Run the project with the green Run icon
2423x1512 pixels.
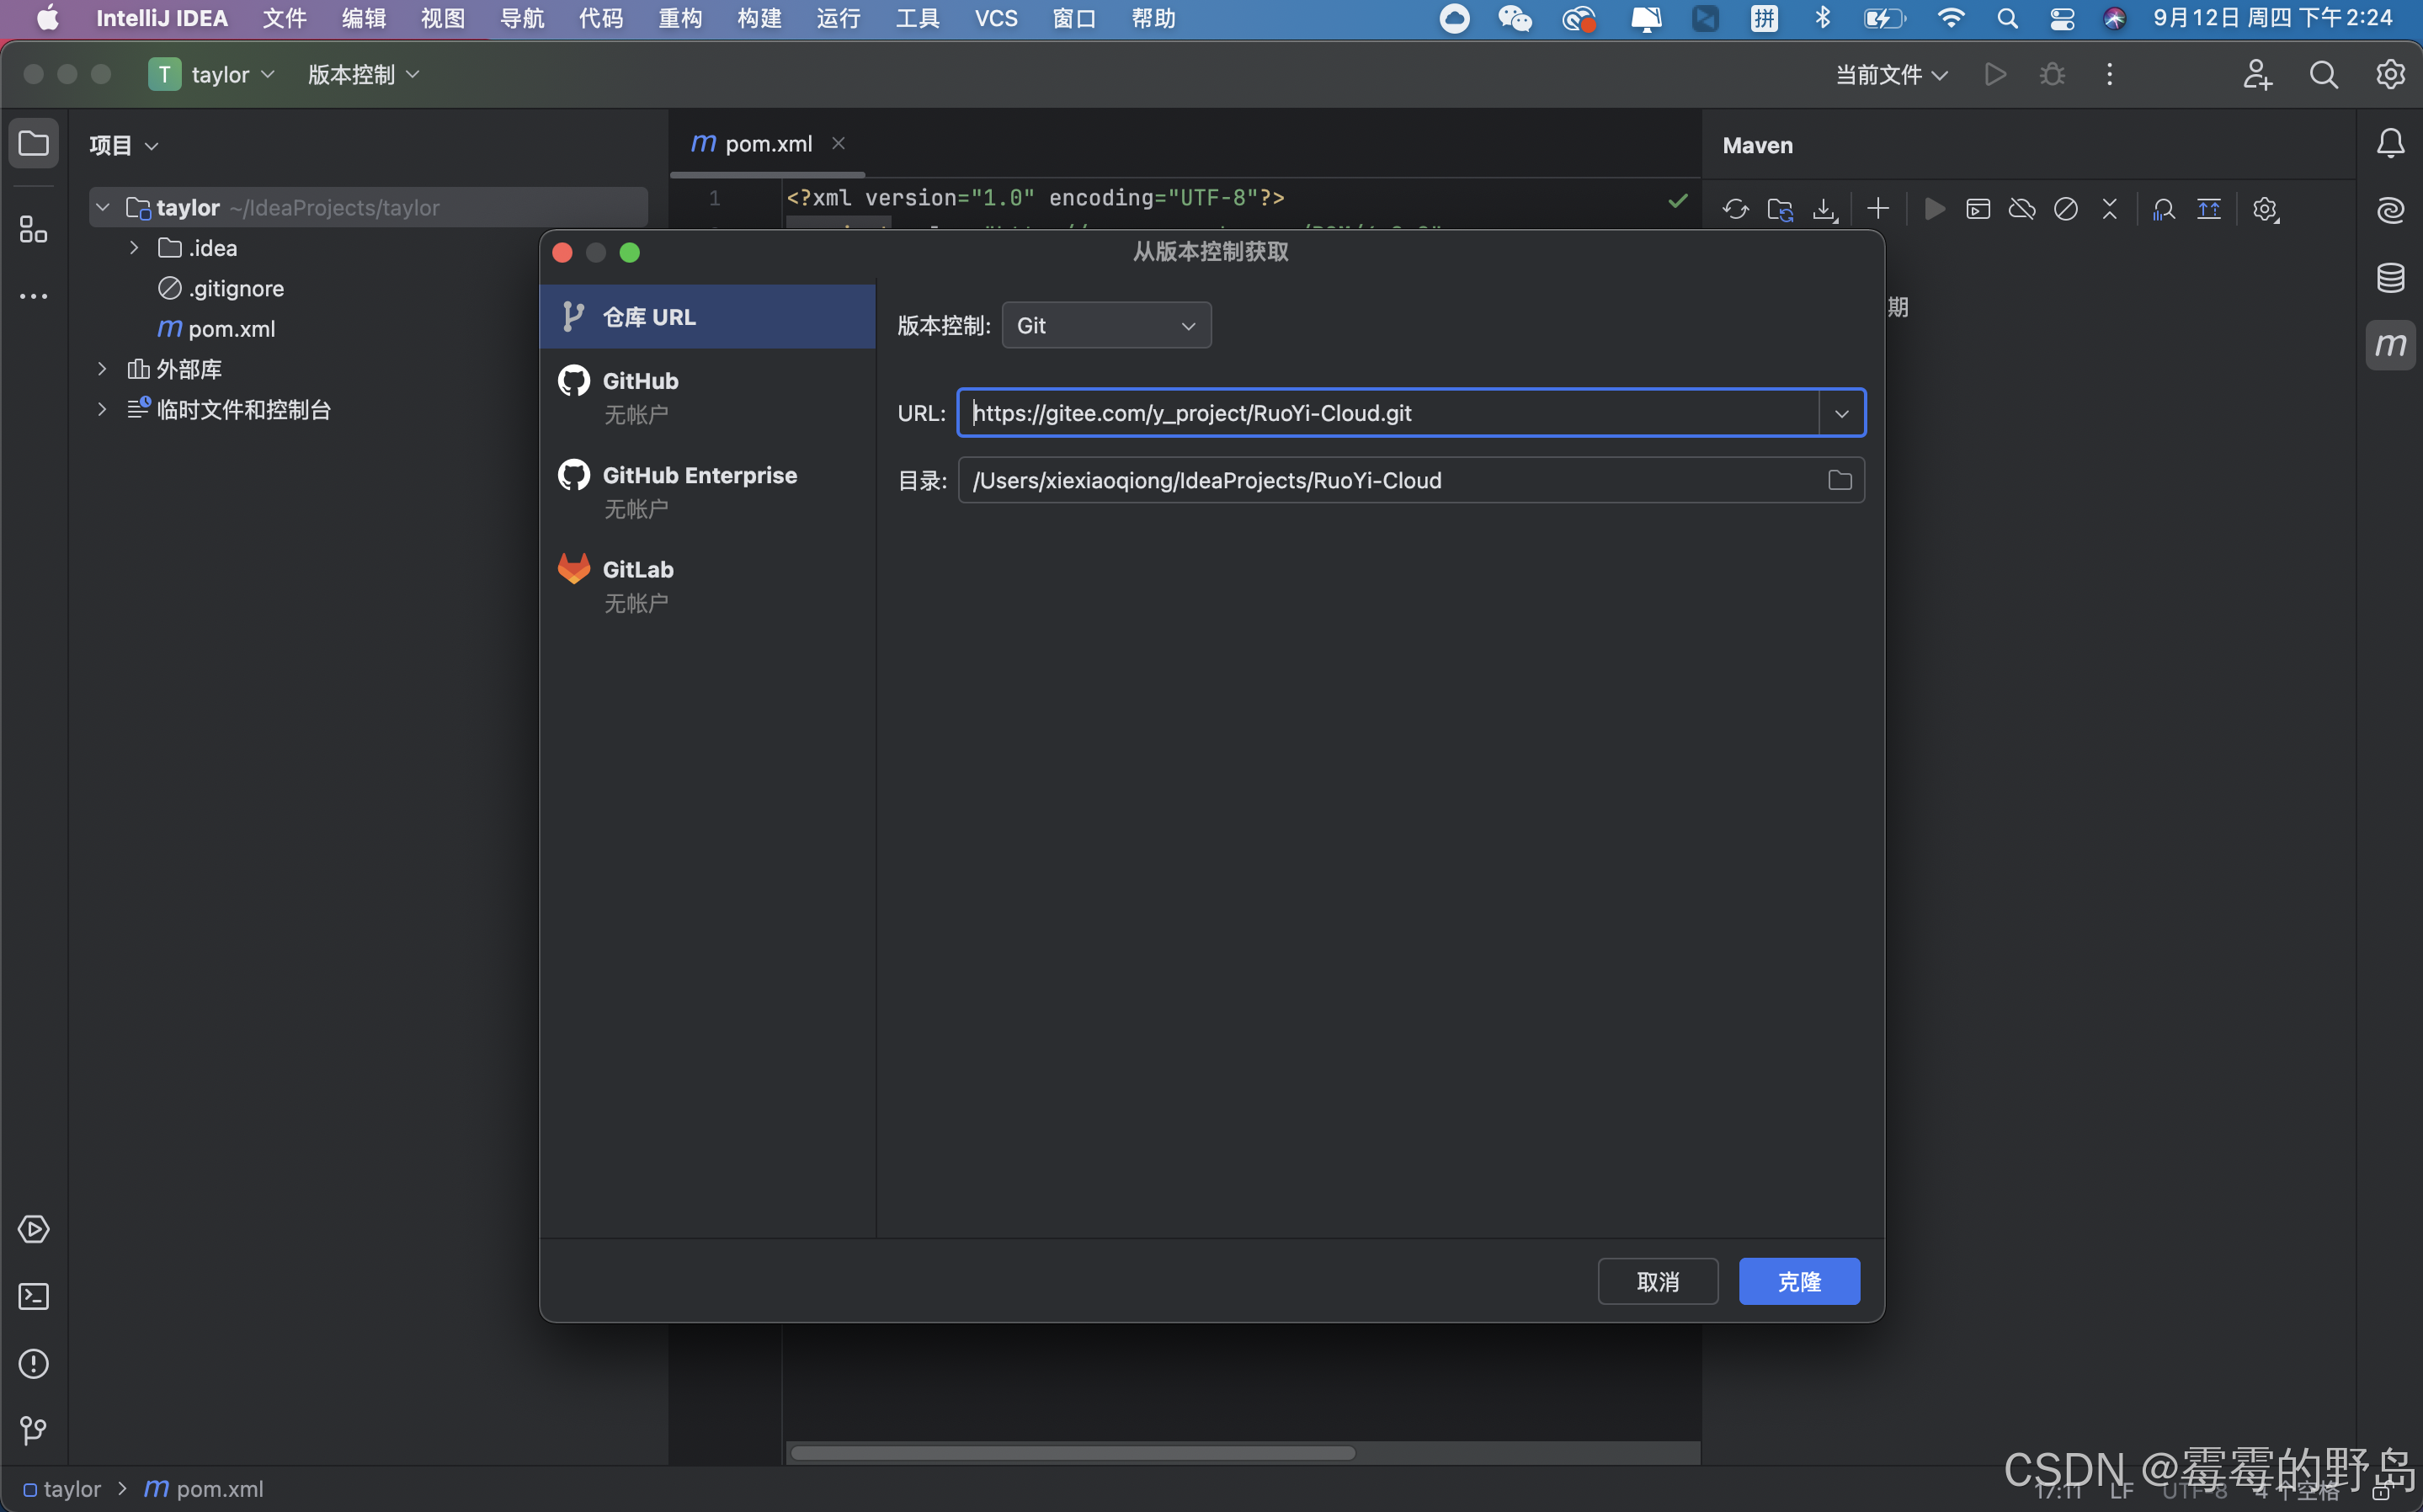click(1995, 74)
